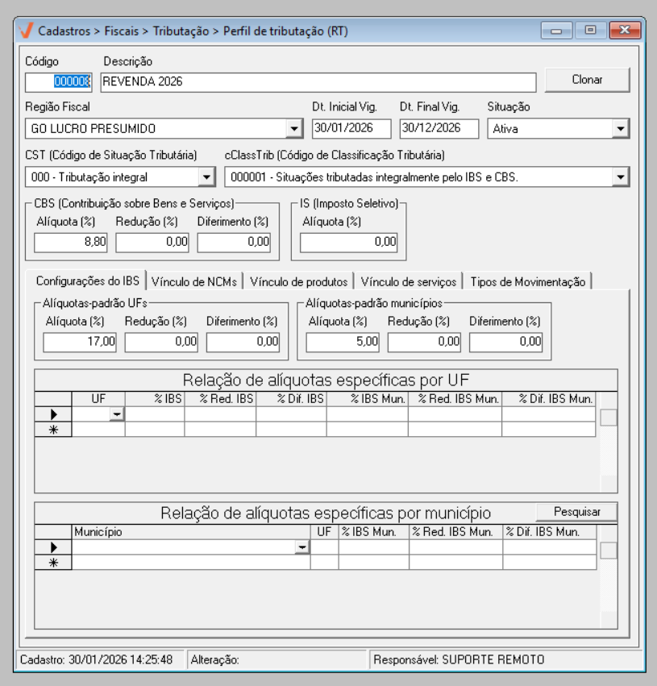Image resolution: width=657 pixels, height=686 pixels.
Task: Open the CST tributação dropdown
Action: tap(206, 177)
